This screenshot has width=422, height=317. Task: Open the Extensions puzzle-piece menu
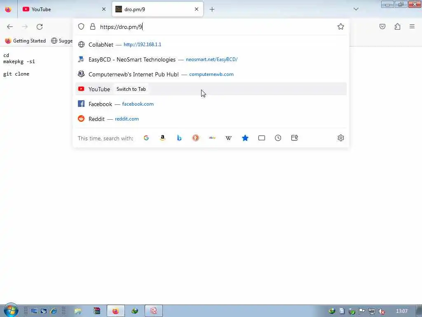397,26
